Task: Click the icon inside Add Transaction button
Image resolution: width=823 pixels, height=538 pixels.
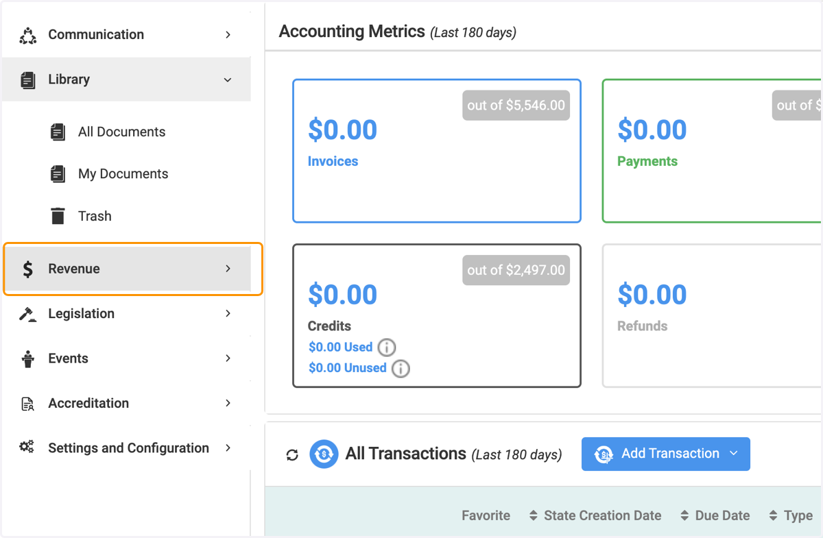Action: point(604,454)
